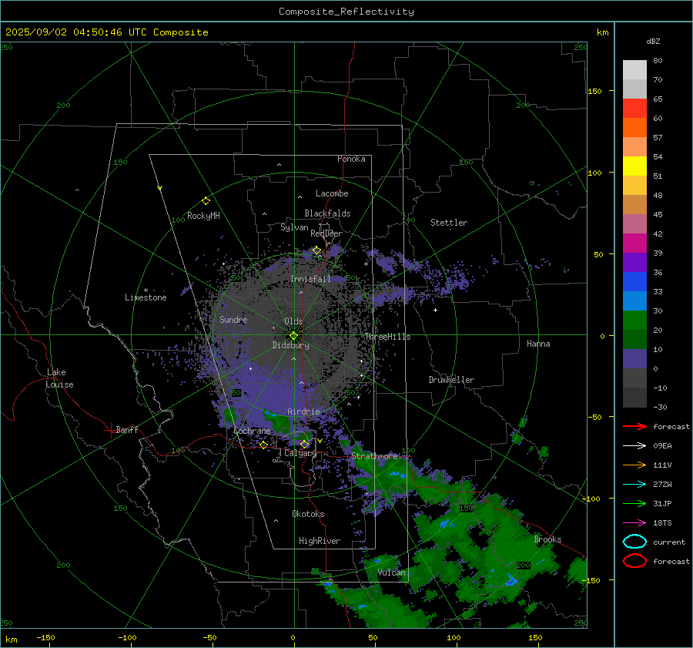Select the magenta 18TS arrow icon

634,522
